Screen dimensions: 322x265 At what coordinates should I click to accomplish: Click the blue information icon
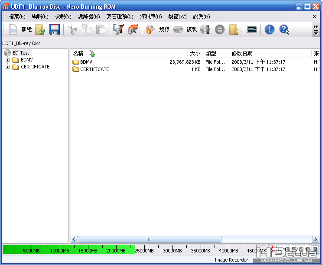(270, 29)
